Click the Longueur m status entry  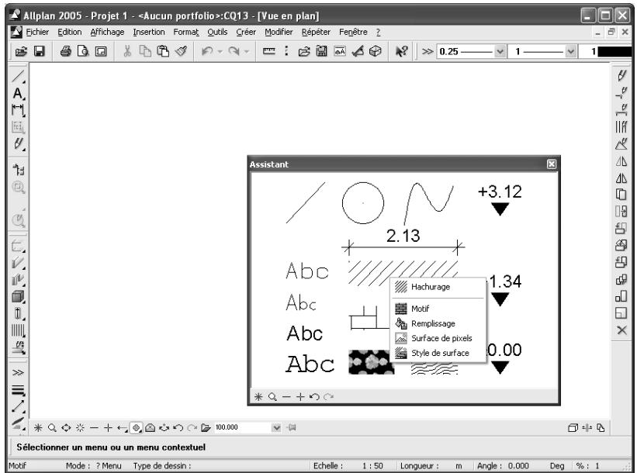[431, 466]
